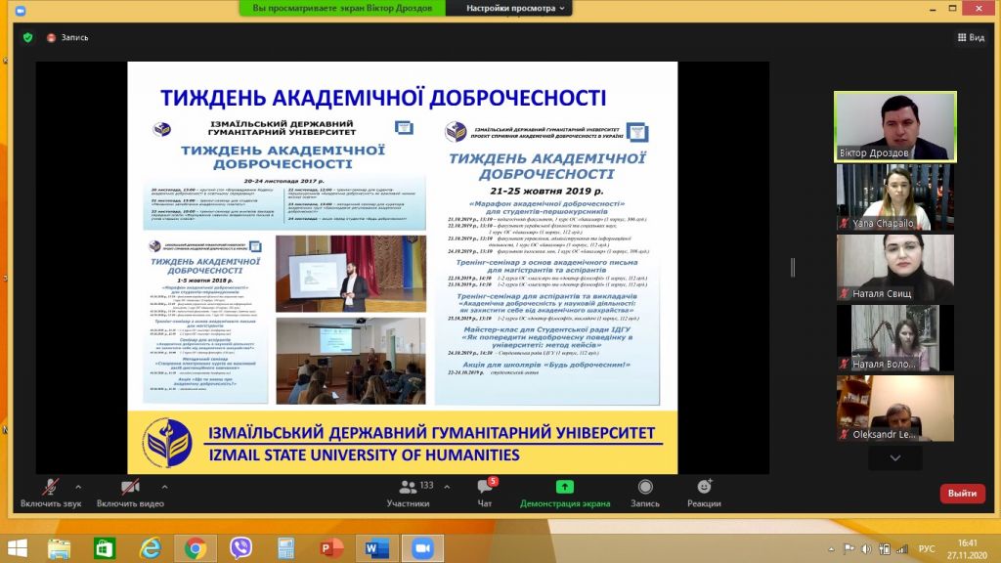Switch layout using the Вид button
Viewport: 1001px width, 563px height.
click(x=971, y=38)
